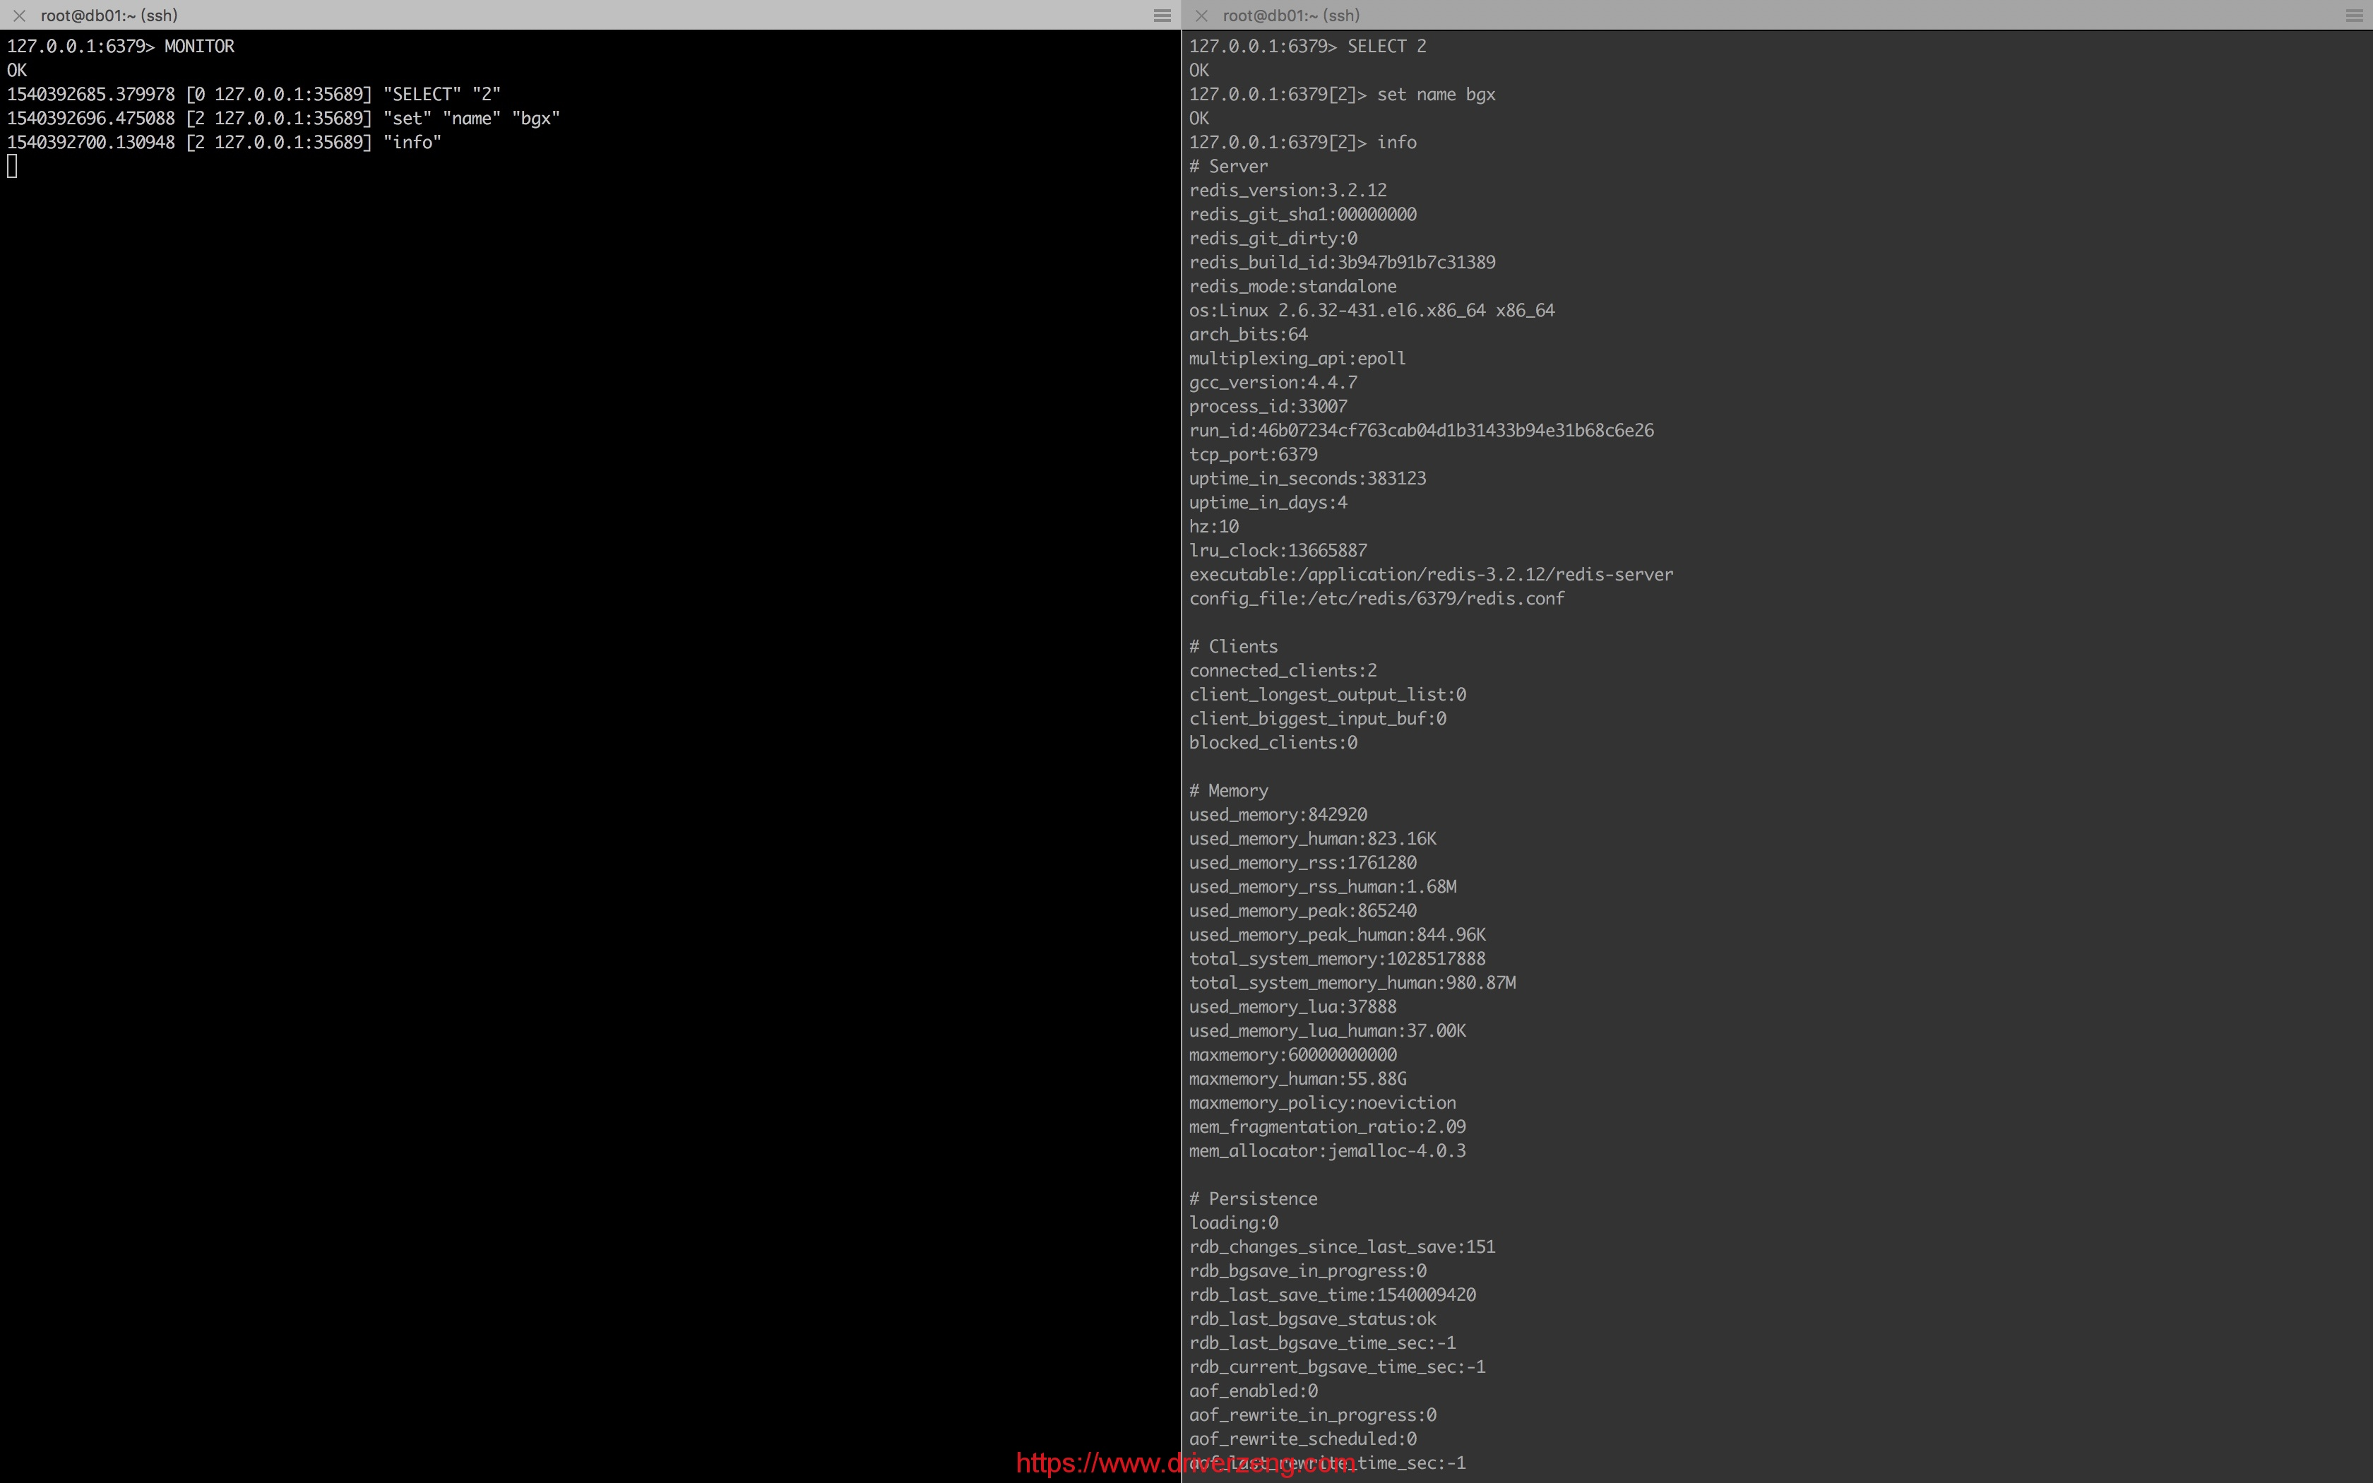This screenshot has width=2373, height=1483.
Task: Click the 'set name bgx' command line
Action: click(x=1343, y=94)
